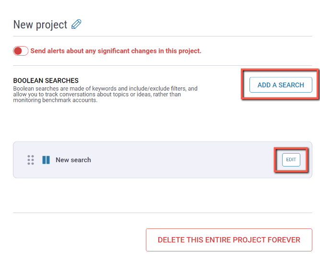The width and height of the screenshot is (320, 262).
Task: Click the ADD A SEARCH button
Action: click(281, 84)
